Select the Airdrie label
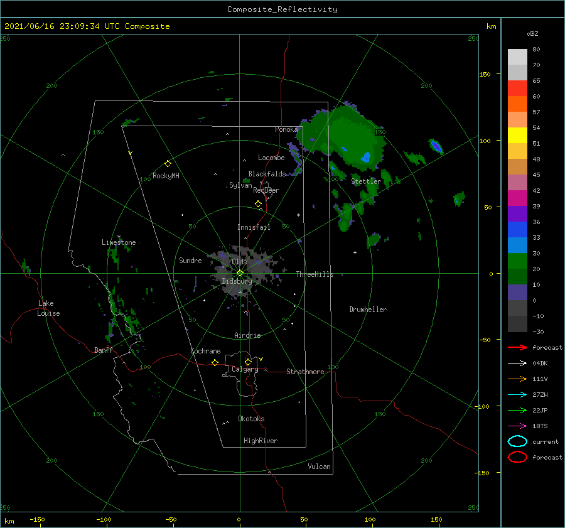This screenshot has width=565, height=528. tap(247, 335)
